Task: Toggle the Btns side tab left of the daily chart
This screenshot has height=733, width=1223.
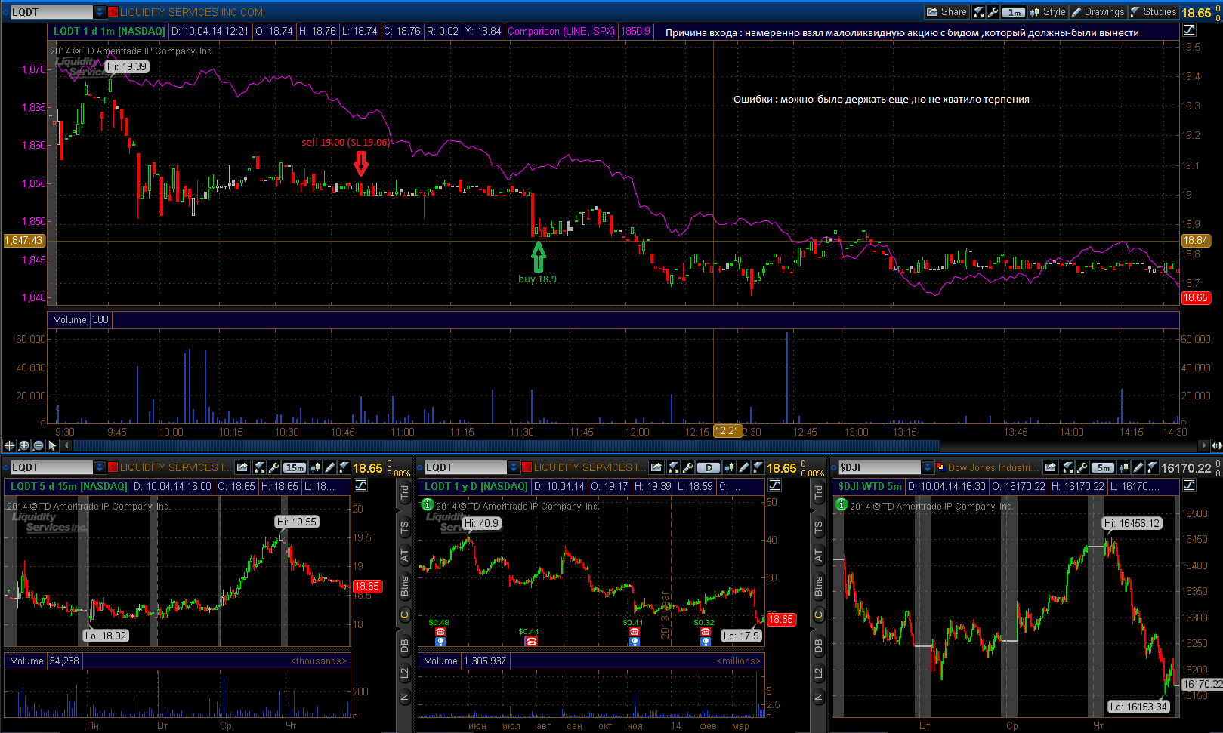Action: click(404, 587)
